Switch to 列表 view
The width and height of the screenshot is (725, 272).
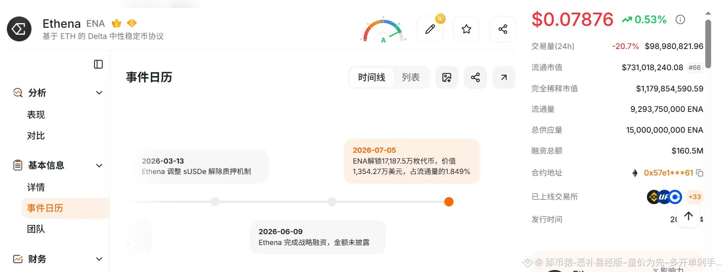[411, 78]
